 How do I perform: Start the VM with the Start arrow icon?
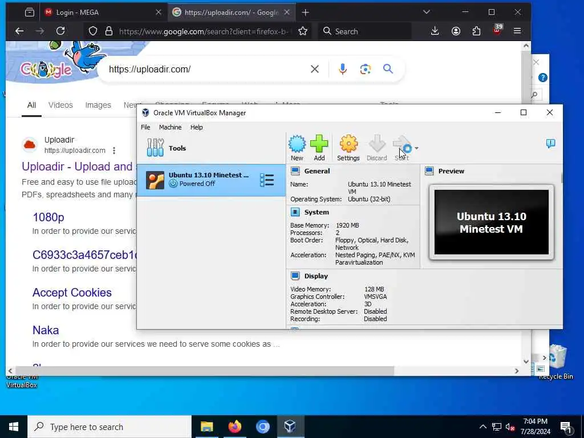tap(402, 148)
